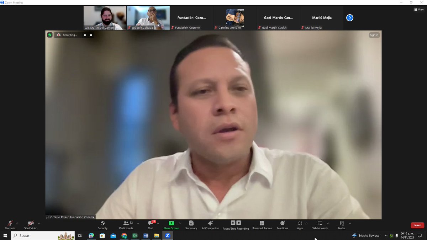Show next participants with arrow button
The image size is (427, 240).
(x=350, y=18)
